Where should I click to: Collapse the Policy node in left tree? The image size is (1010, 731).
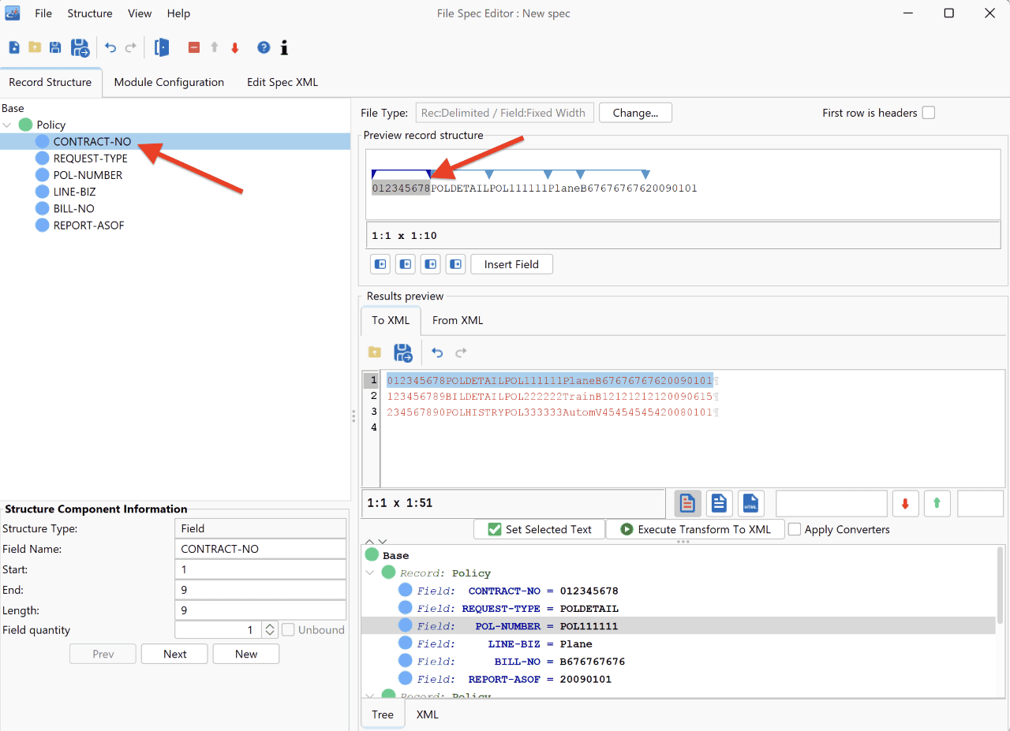click(x=8, y=125)
